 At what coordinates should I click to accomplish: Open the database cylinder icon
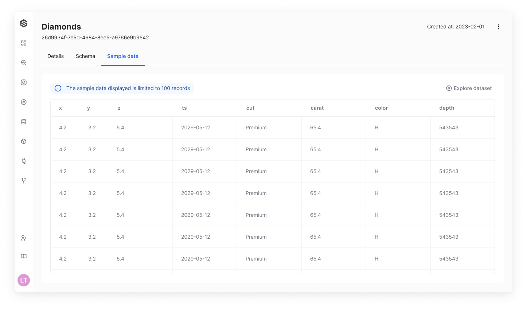24,122
